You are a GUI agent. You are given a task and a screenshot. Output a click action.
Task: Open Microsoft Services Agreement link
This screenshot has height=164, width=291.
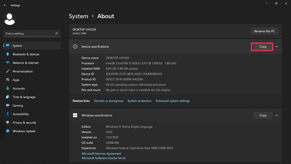point(101,153)
